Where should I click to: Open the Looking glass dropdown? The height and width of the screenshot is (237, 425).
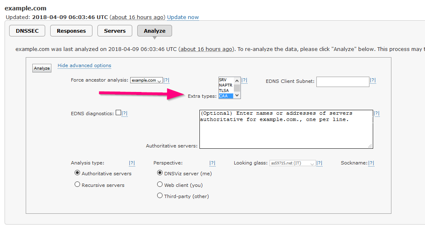click(x=292, y=163)
